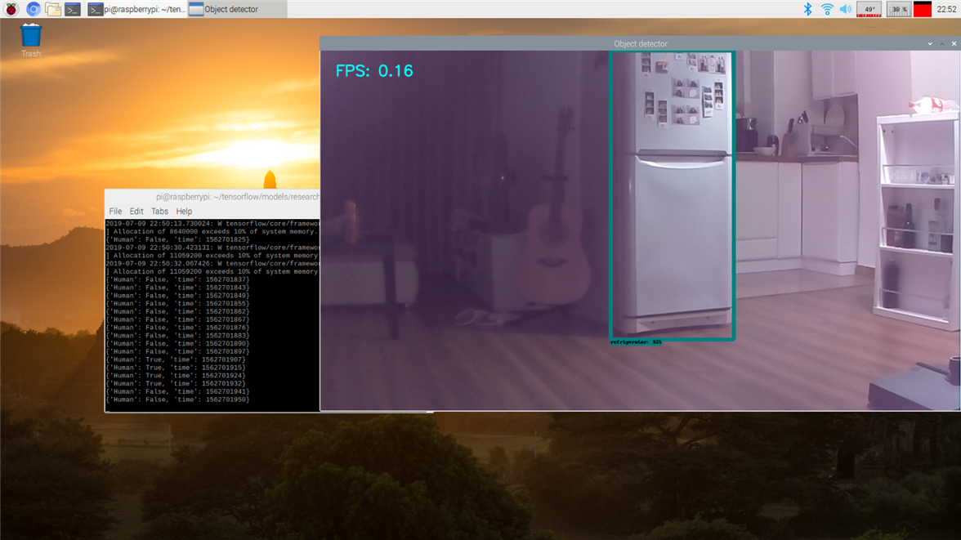Minimize the Object detector window

[x=930, y=43]
